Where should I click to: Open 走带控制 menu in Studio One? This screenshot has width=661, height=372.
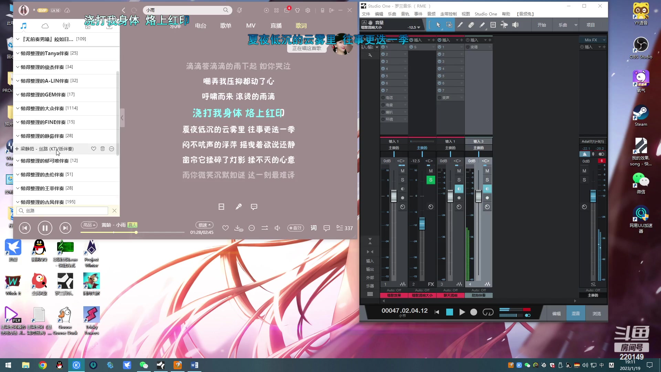(x=448, y=14)
